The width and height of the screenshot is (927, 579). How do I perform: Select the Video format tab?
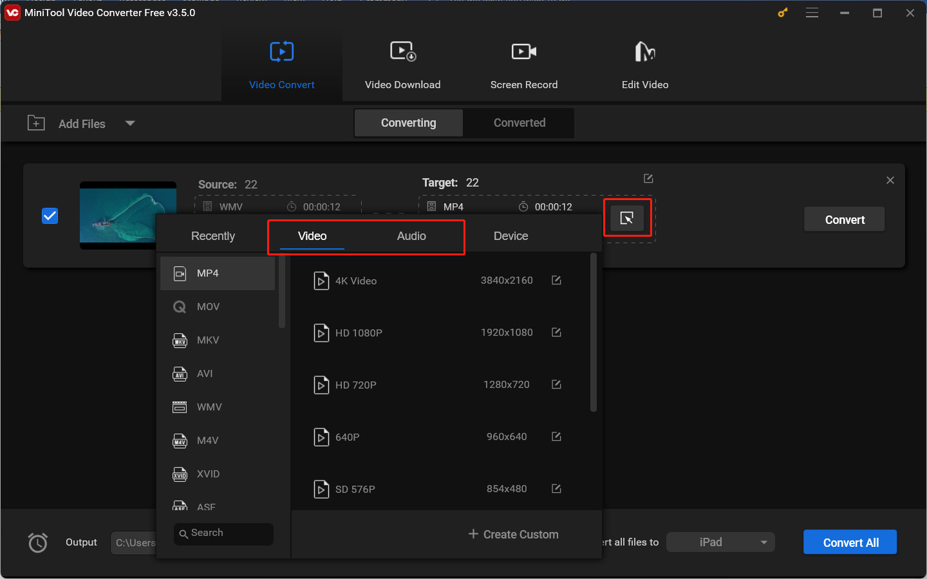(x=312, y=236)
